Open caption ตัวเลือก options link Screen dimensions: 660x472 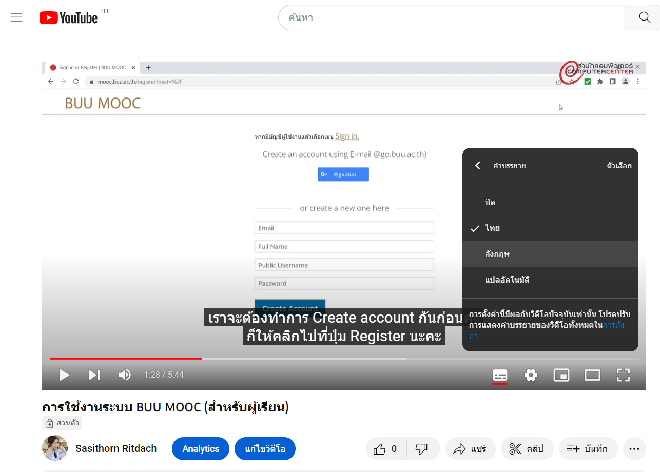click(x=619, y=166)
